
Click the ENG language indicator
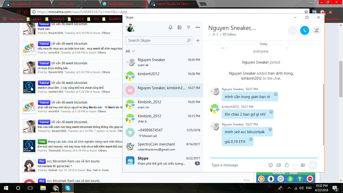tap(309, 188)
